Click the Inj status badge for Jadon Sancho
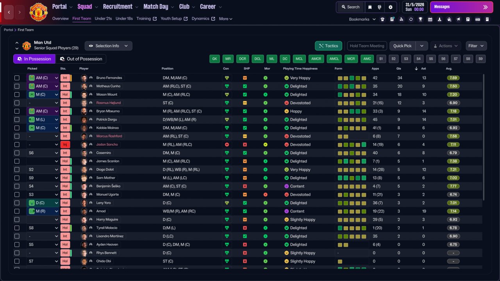This screenshot has height=281, width=500. tap(65, 144)
